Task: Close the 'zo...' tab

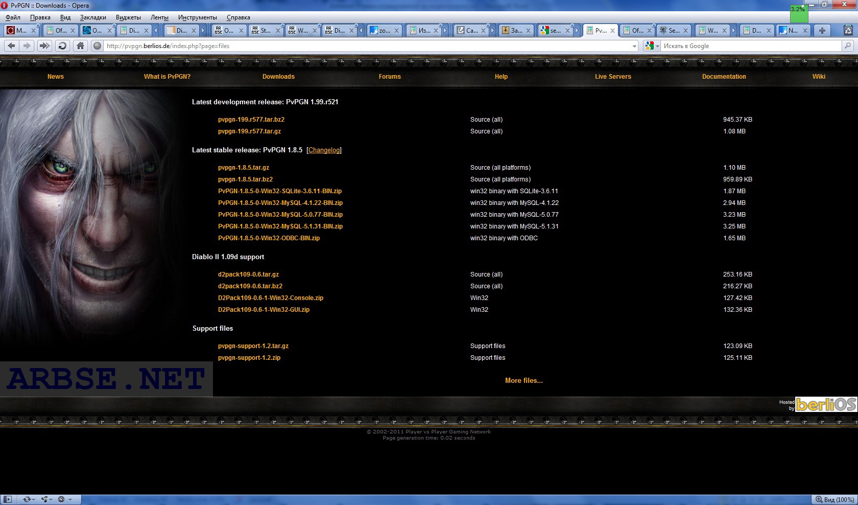Action: pos(396,31)
